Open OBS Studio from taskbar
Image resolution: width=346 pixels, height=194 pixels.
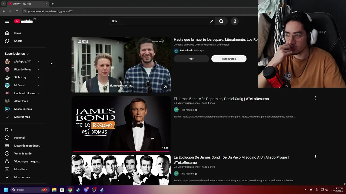click(x=94, y=190)
